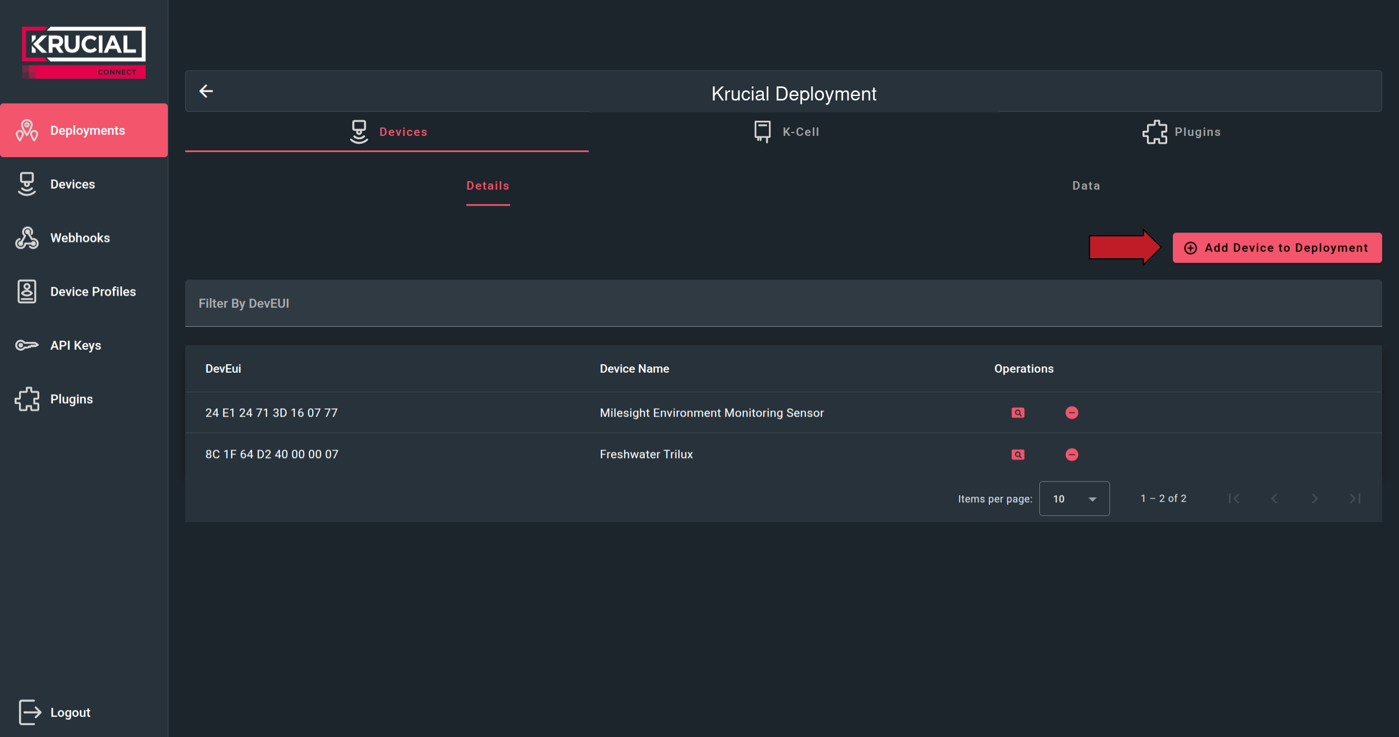Select the Details tab
This screenshot has width=1399, height=737.
tap(487, 185)
